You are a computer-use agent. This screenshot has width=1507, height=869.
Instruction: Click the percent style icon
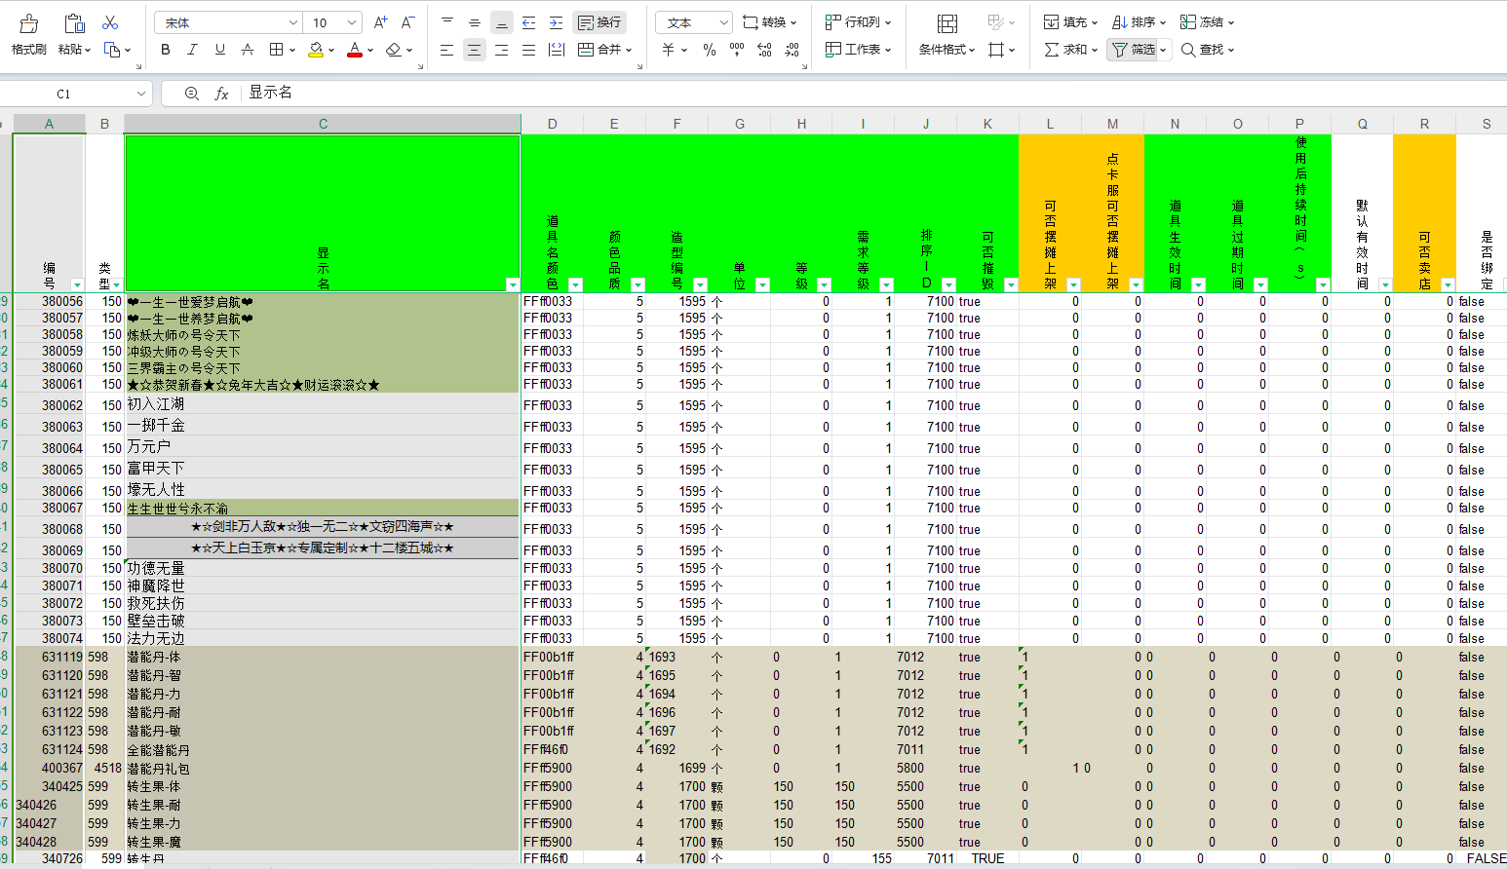point(710,50)
